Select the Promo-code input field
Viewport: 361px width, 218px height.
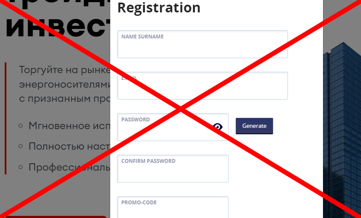(x=173, y=207)
